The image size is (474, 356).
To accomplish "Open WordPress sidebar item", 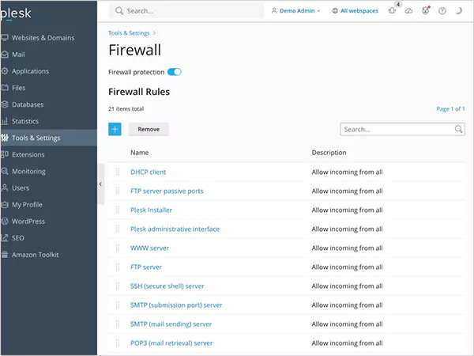I will (x=48, y=222).
